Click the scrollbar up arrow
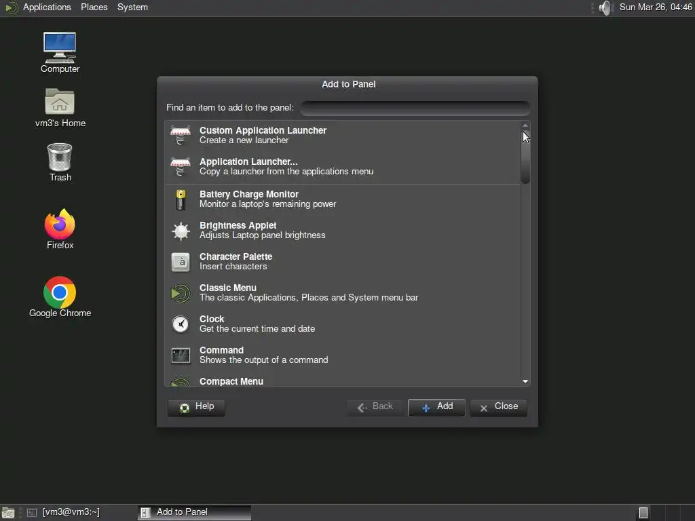Viewport: 695px width, 521px height. (x=525, y=126)
